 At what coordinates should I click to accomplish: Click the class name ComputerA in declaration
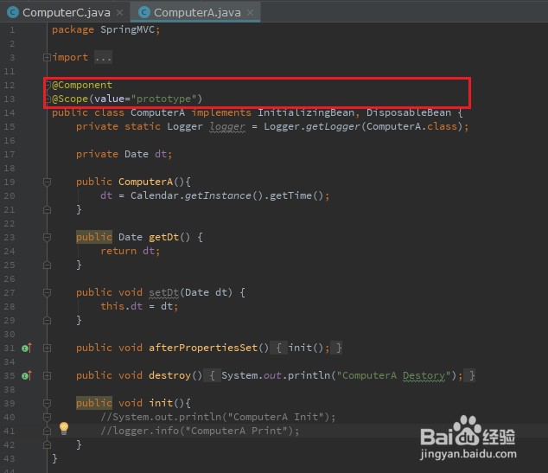click(157, 112)
